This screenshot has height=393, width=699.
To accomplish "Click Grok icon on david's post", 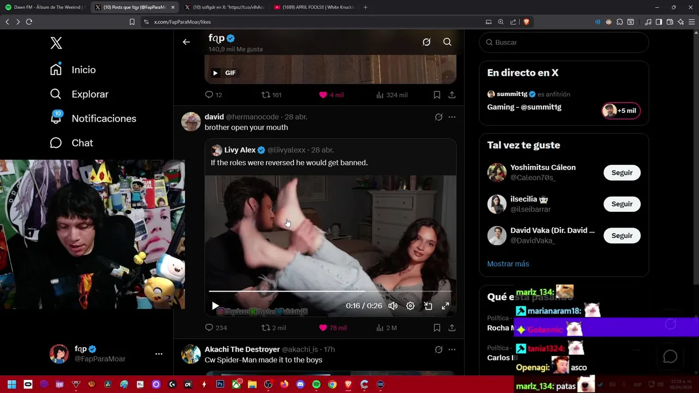I will tap(439, 117).
